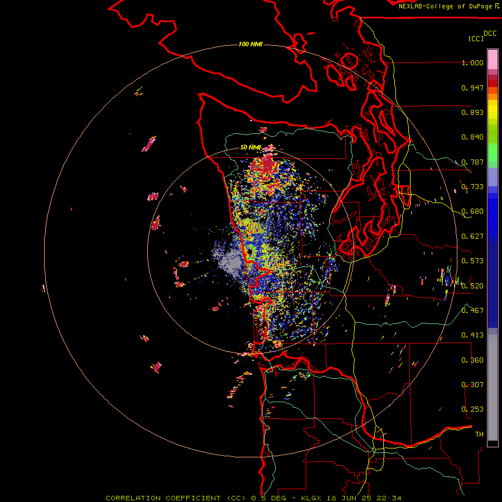502x502 pixels.
Task: Click the 1.000 color scale value
Action: coord(472,62)
